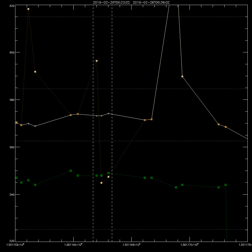Select the horizontal dotted line near 584
This screenshot has width=252, height=252.
pyautogui.click(x=132, y=89)
